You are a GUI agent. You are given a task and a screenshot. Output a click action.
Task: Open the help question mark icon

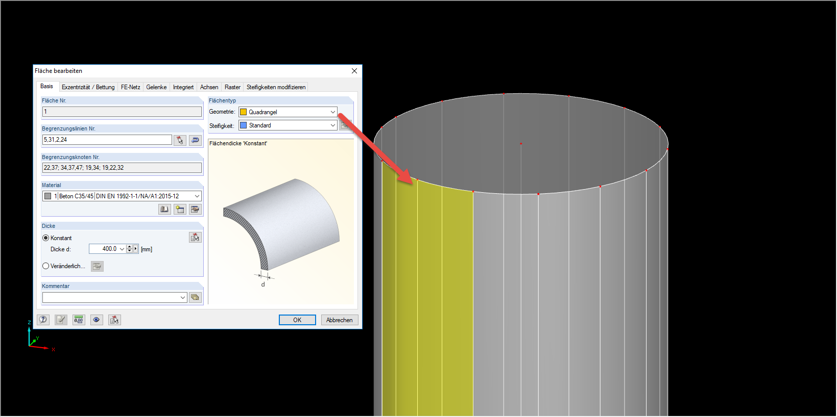click(x=43, y=320)
